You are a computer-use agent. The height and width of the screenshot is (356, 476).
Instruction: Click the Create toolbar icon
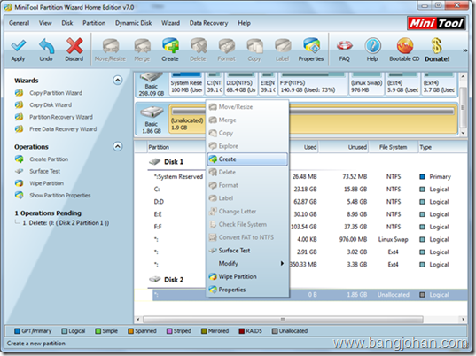[170, 46]
